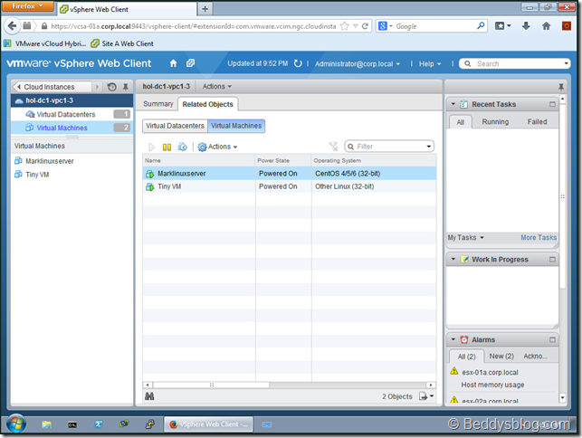
Task: Collapse Work In Progress section arrow
Action: (453, 259)
